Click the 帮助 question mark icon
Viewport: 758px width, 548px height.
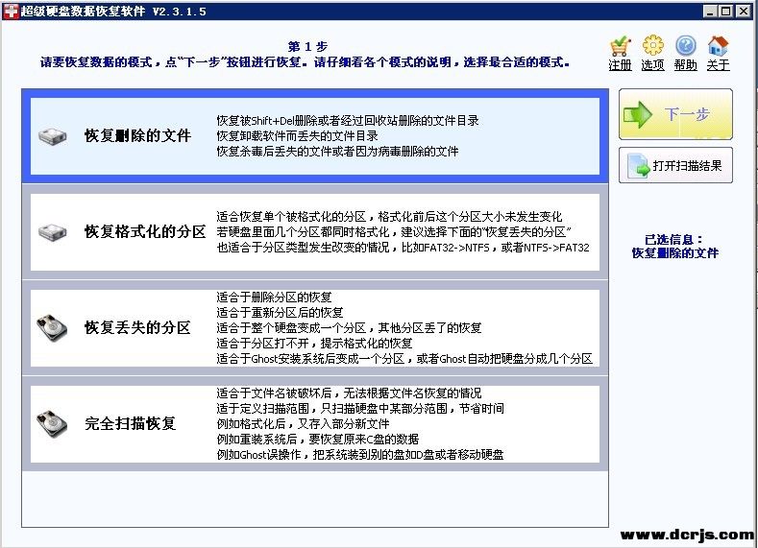[685, 45]
